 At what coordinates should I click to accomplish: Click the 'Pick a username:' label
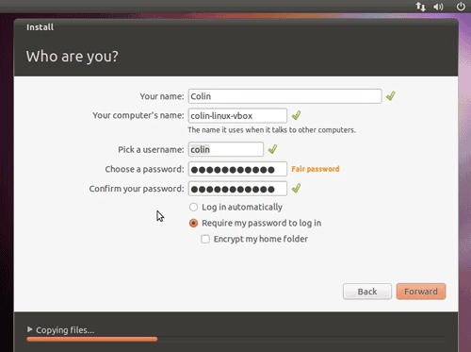click(x=151, y=149)
